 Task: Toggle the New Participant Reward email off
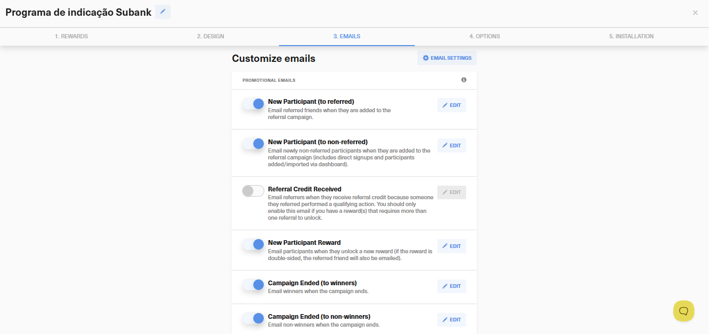click(x=253, y=244)
